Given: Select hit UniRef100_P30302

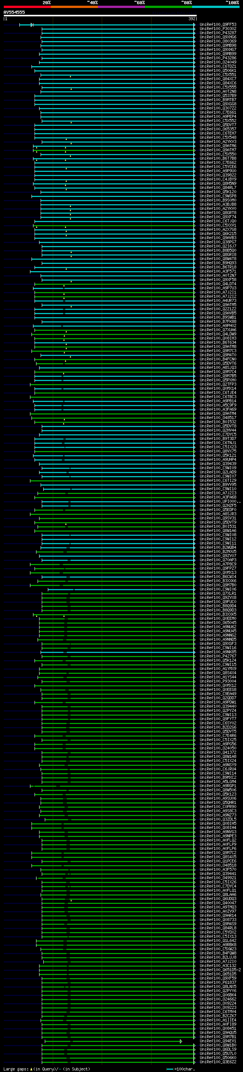Looking at the screenshot, I should click(218, 29).
